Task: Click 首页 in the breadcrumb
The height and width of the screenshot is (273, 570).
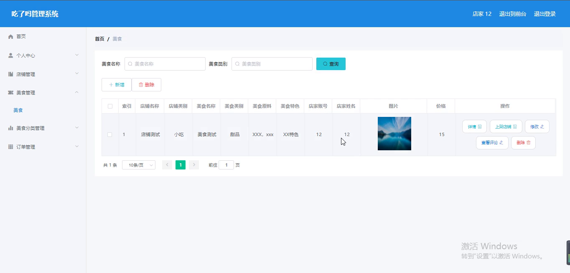Action: click(99, 39)
